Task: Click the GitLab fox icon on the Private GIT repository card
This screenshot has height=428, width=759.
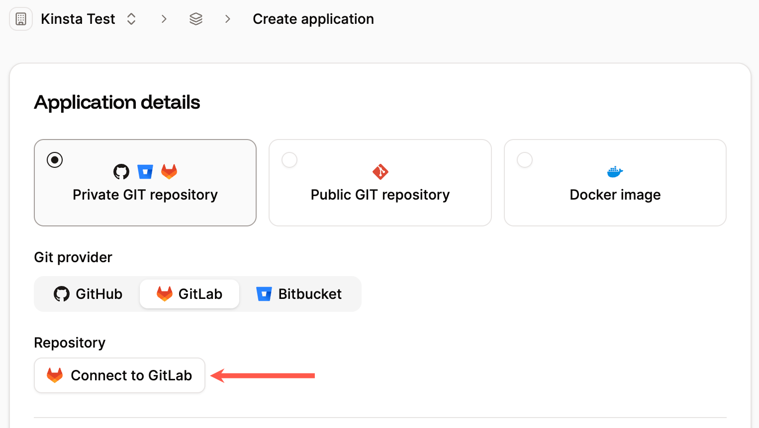Action: pyautogui.click(x=169, y=171)
